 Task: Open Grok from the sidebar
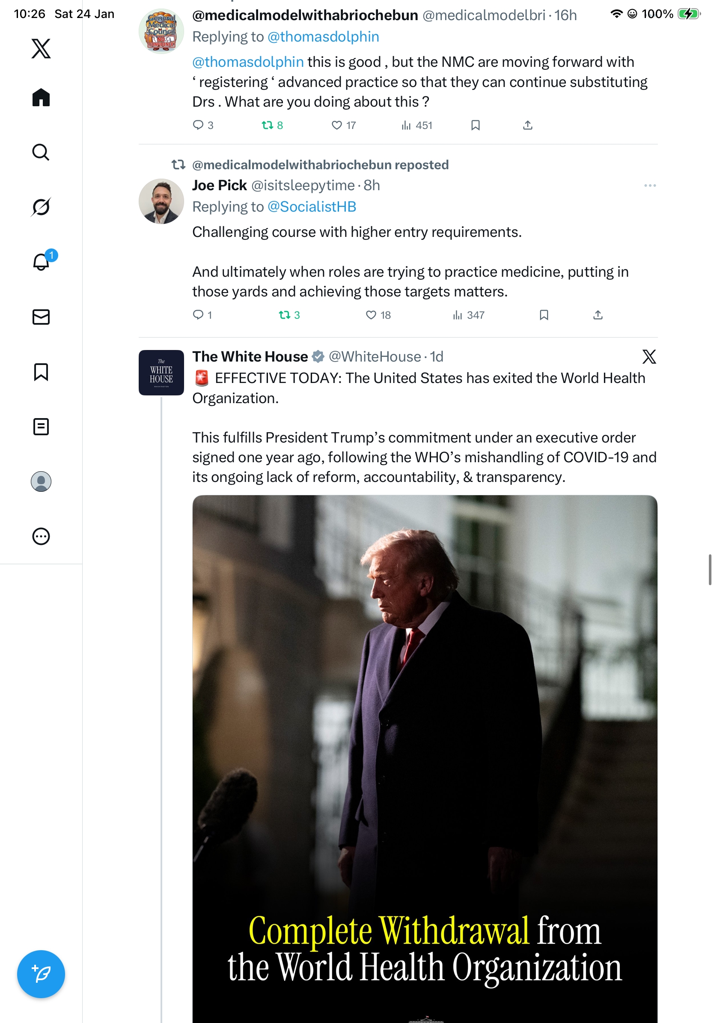tap(41, 207)
